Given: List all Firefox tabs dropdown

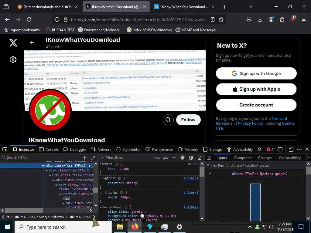Looking at the screenshot, I should [x=251, y=7].
